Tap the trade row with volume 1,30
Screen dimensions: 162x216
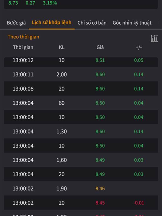(81, 131)
